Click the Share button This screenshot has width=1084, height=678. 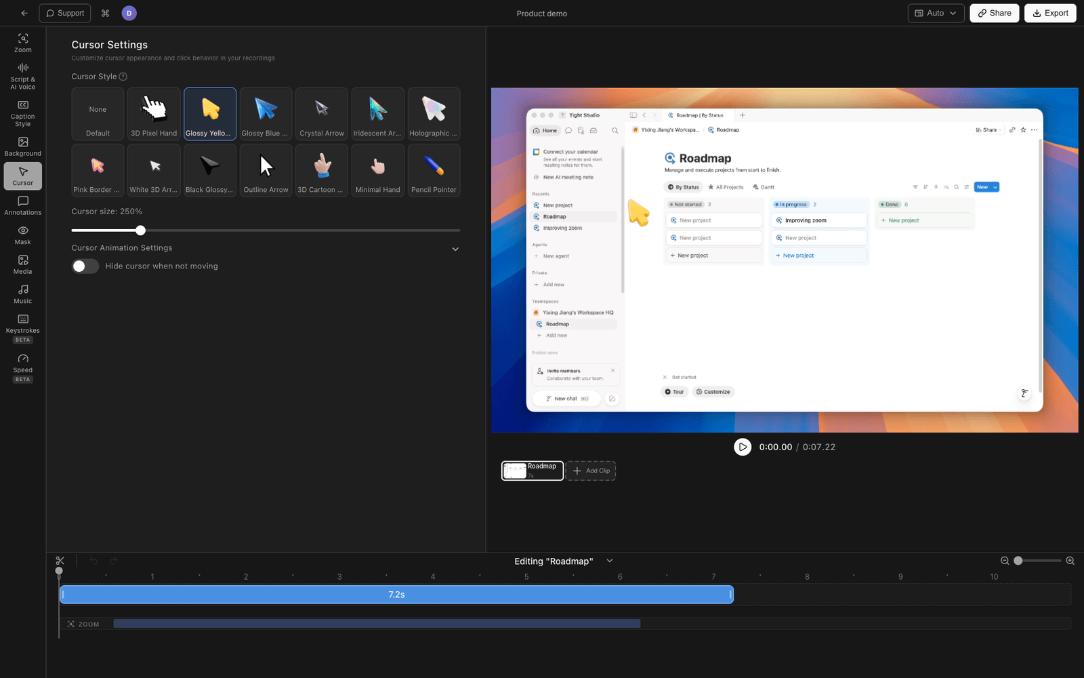click(994, 13)
